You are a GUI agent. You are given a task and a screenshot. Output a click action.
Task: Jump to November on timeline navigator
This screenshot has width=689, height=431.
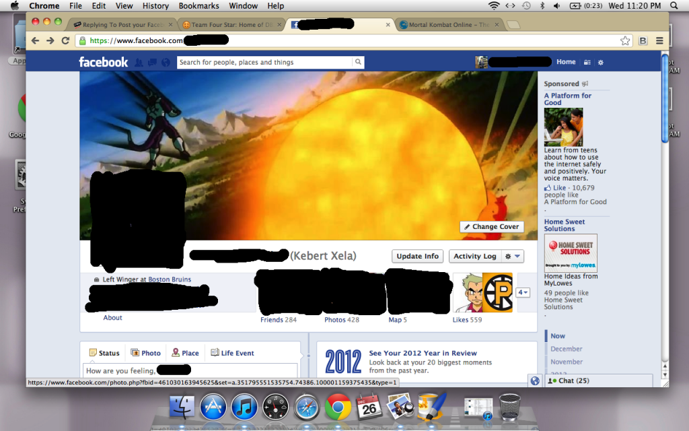pos(567,362)
